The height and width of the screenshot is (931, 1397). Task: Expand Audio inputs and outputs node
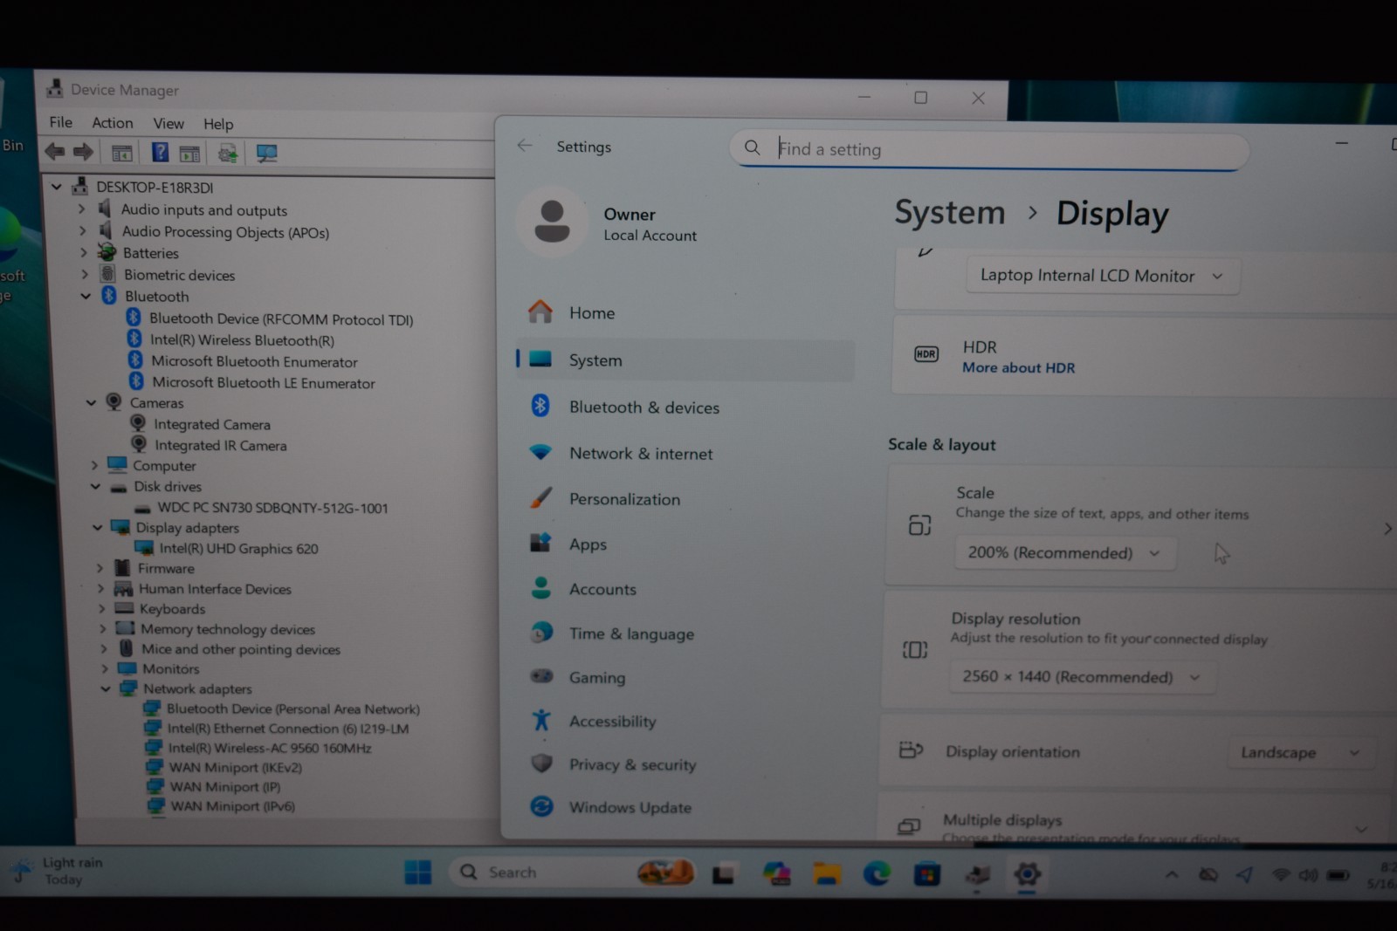82,209
